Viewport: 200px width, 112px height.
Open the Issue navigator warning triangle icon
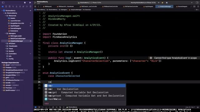pos(17,7)
